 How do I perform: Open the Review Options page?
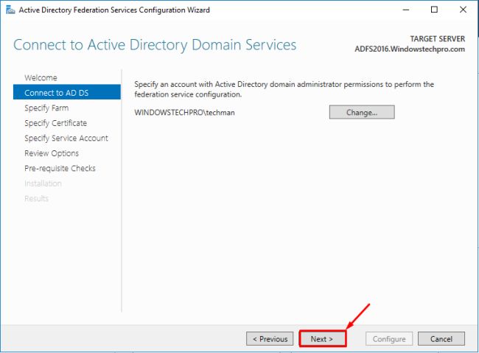[52, 153]
